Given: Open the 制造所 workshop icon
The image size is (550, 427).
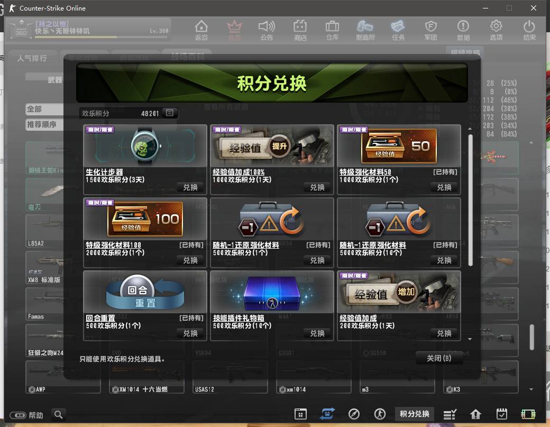Looking at the screenshot, I should tap(365, 30).
